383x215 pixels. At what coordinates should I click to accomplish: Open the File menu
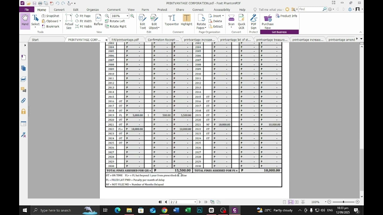27,10
